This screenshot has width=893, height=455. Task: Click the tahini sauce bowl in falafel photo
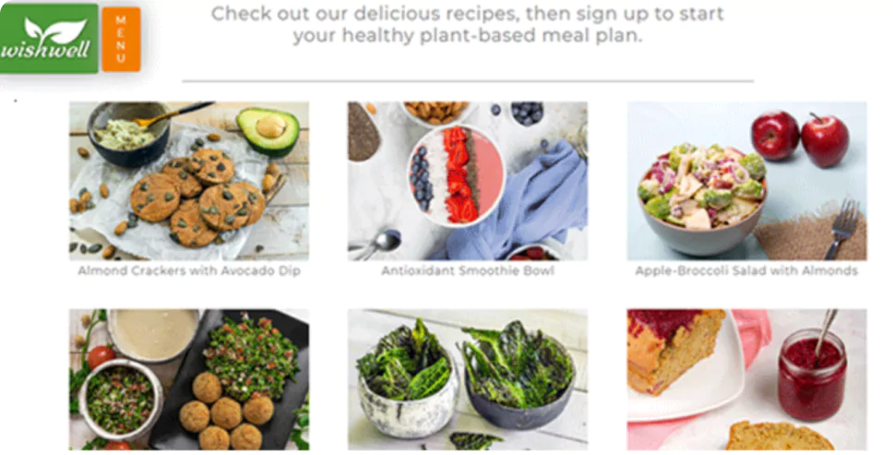pos(153,335)
